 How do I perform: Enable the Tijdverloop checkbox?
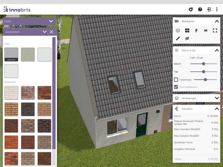(176, 80)
